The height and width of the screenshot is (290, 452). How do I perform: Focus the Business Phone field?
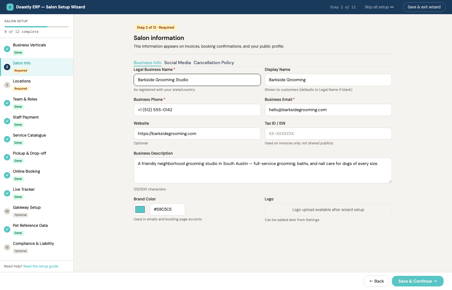(x=197, y=110)
